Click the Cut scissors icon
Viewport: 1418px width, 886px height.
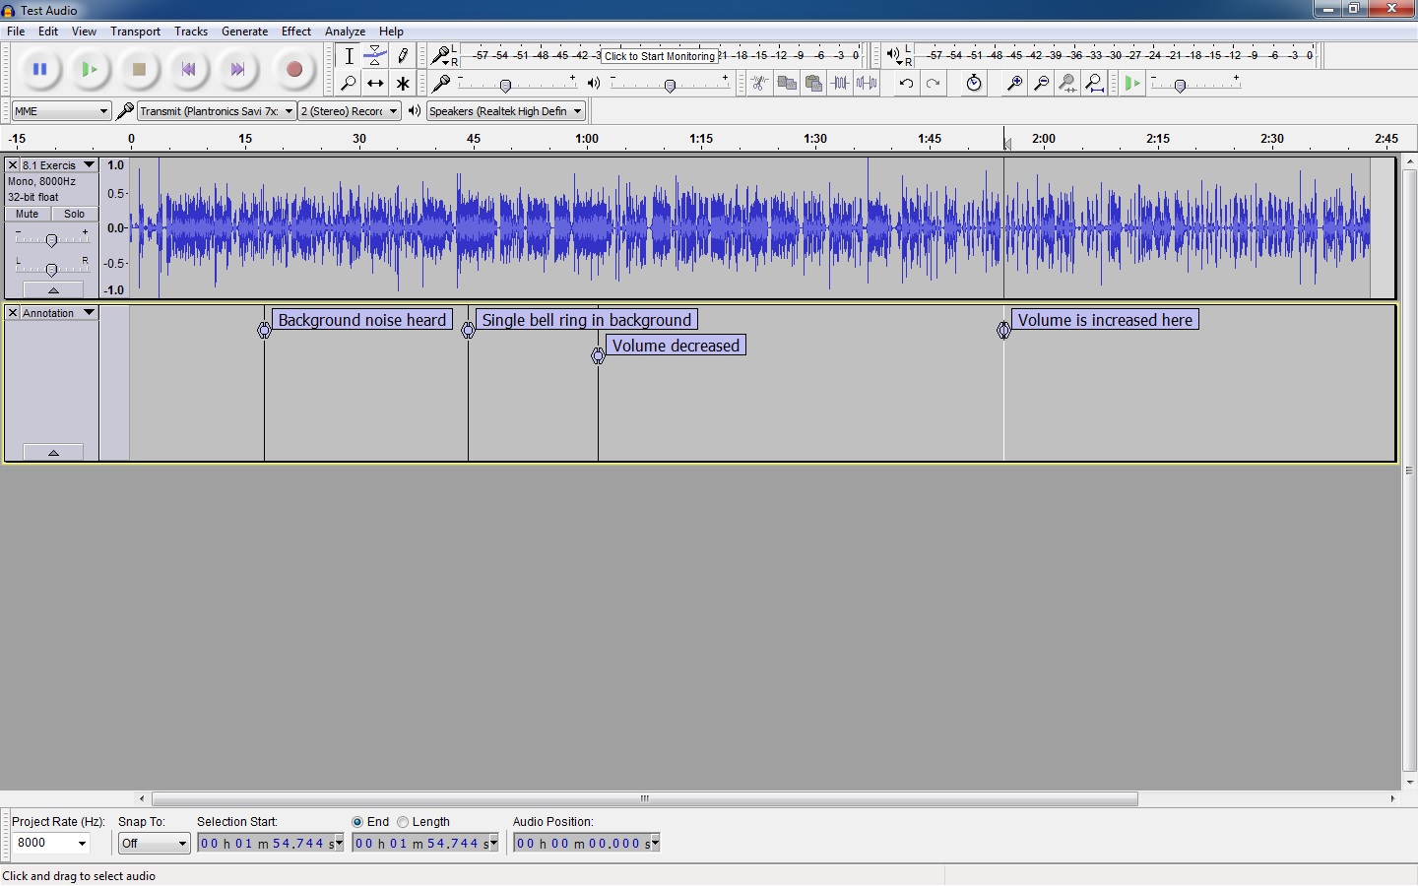[759, 84]
